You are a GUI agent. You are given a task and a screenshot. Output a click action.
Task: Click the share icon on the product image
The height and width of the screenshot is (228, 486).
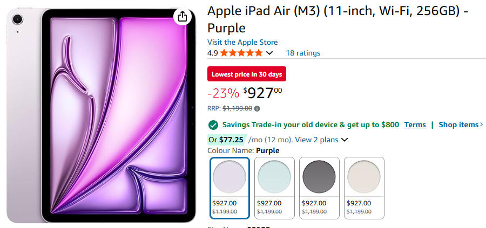pos(183,17)
